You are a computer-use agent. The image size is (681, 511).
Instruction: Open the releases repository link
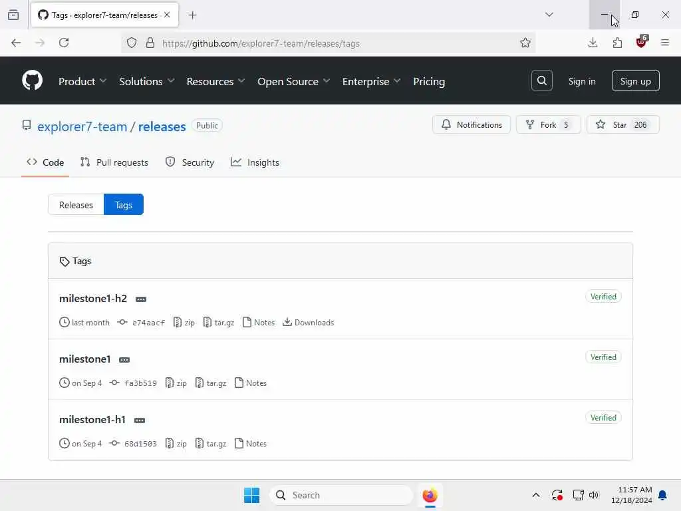[x=162, y=126]
